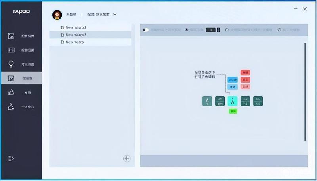317x181 pixels.
Task: Select the delay block after the first A key
Action: coord(220,101)
